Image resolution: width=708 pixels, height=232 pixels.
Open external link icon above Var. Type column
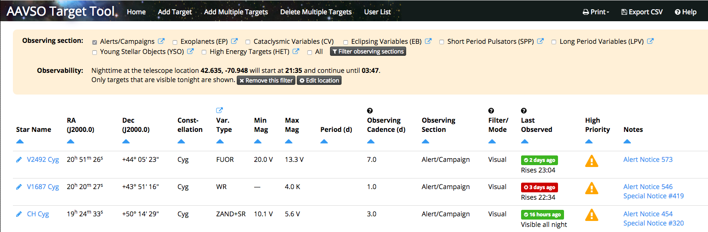(x=220, y=110)
